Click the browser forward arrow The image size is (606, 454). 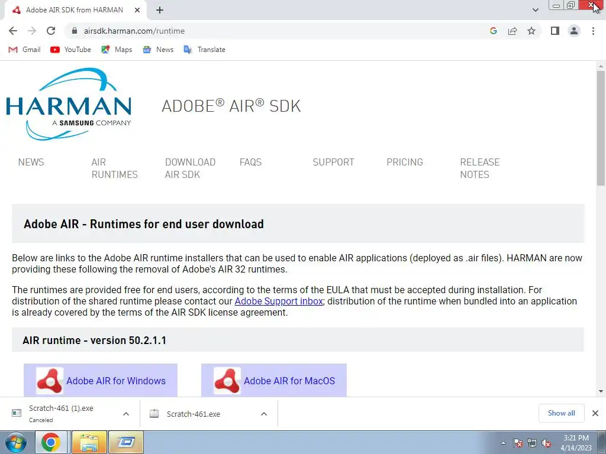tap(32, 31)
